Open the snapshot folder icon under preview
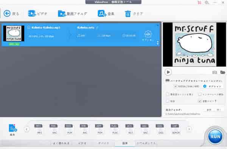The height and width of the screenshot is (149, 227). tap(222, 72)
